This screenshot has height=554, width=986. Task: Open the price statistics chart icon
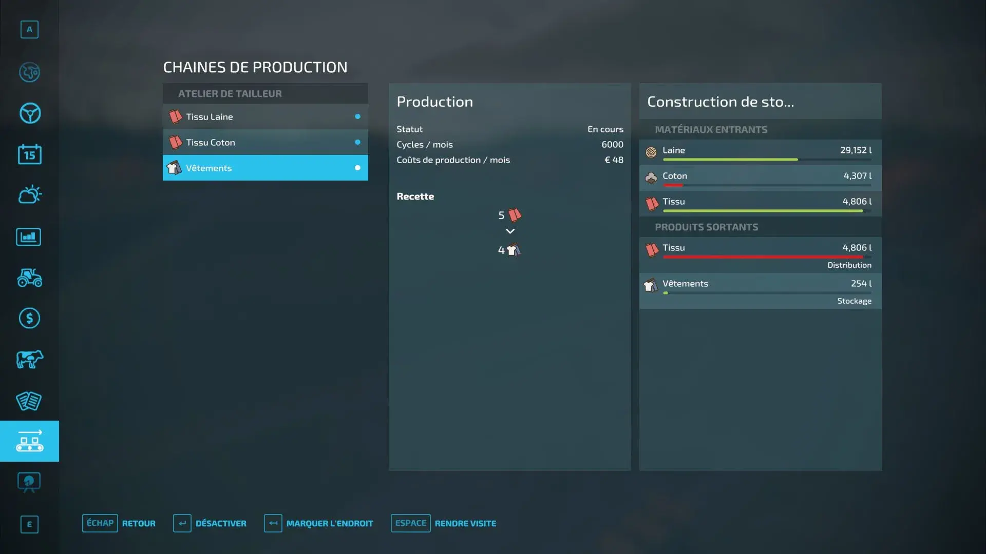(29, 237)
